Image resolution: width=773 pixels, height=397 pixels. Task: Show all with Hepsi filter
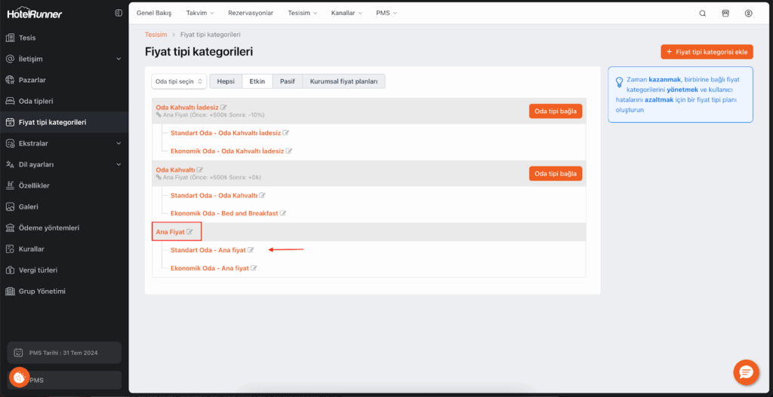tap(226, 81)
